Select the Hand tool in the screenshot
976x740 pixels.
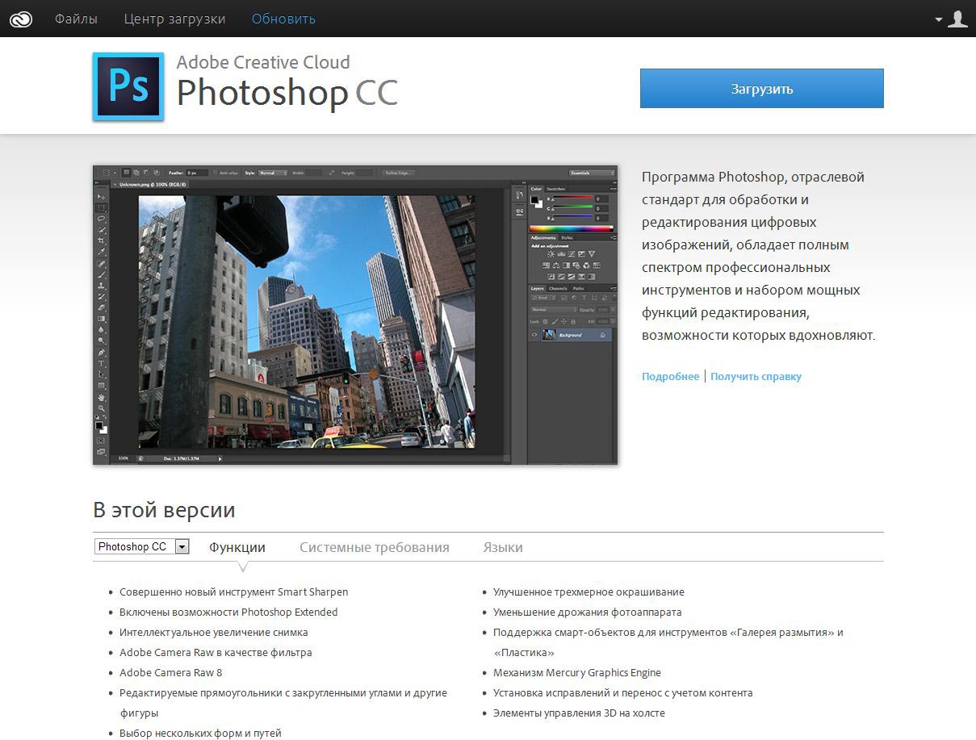click(100, 397)
